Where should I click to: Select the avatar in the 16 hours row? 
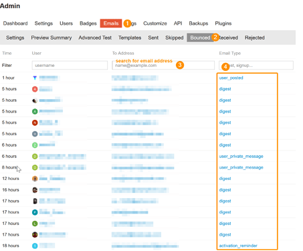35,190
